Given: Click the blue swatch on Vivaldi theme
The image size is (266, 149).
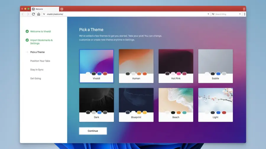Looking at the screenshot, I should pos(99,74).
